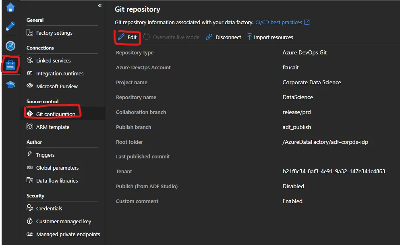Click the Edit pencil button

pyautogui.click(x=127, y=37)
